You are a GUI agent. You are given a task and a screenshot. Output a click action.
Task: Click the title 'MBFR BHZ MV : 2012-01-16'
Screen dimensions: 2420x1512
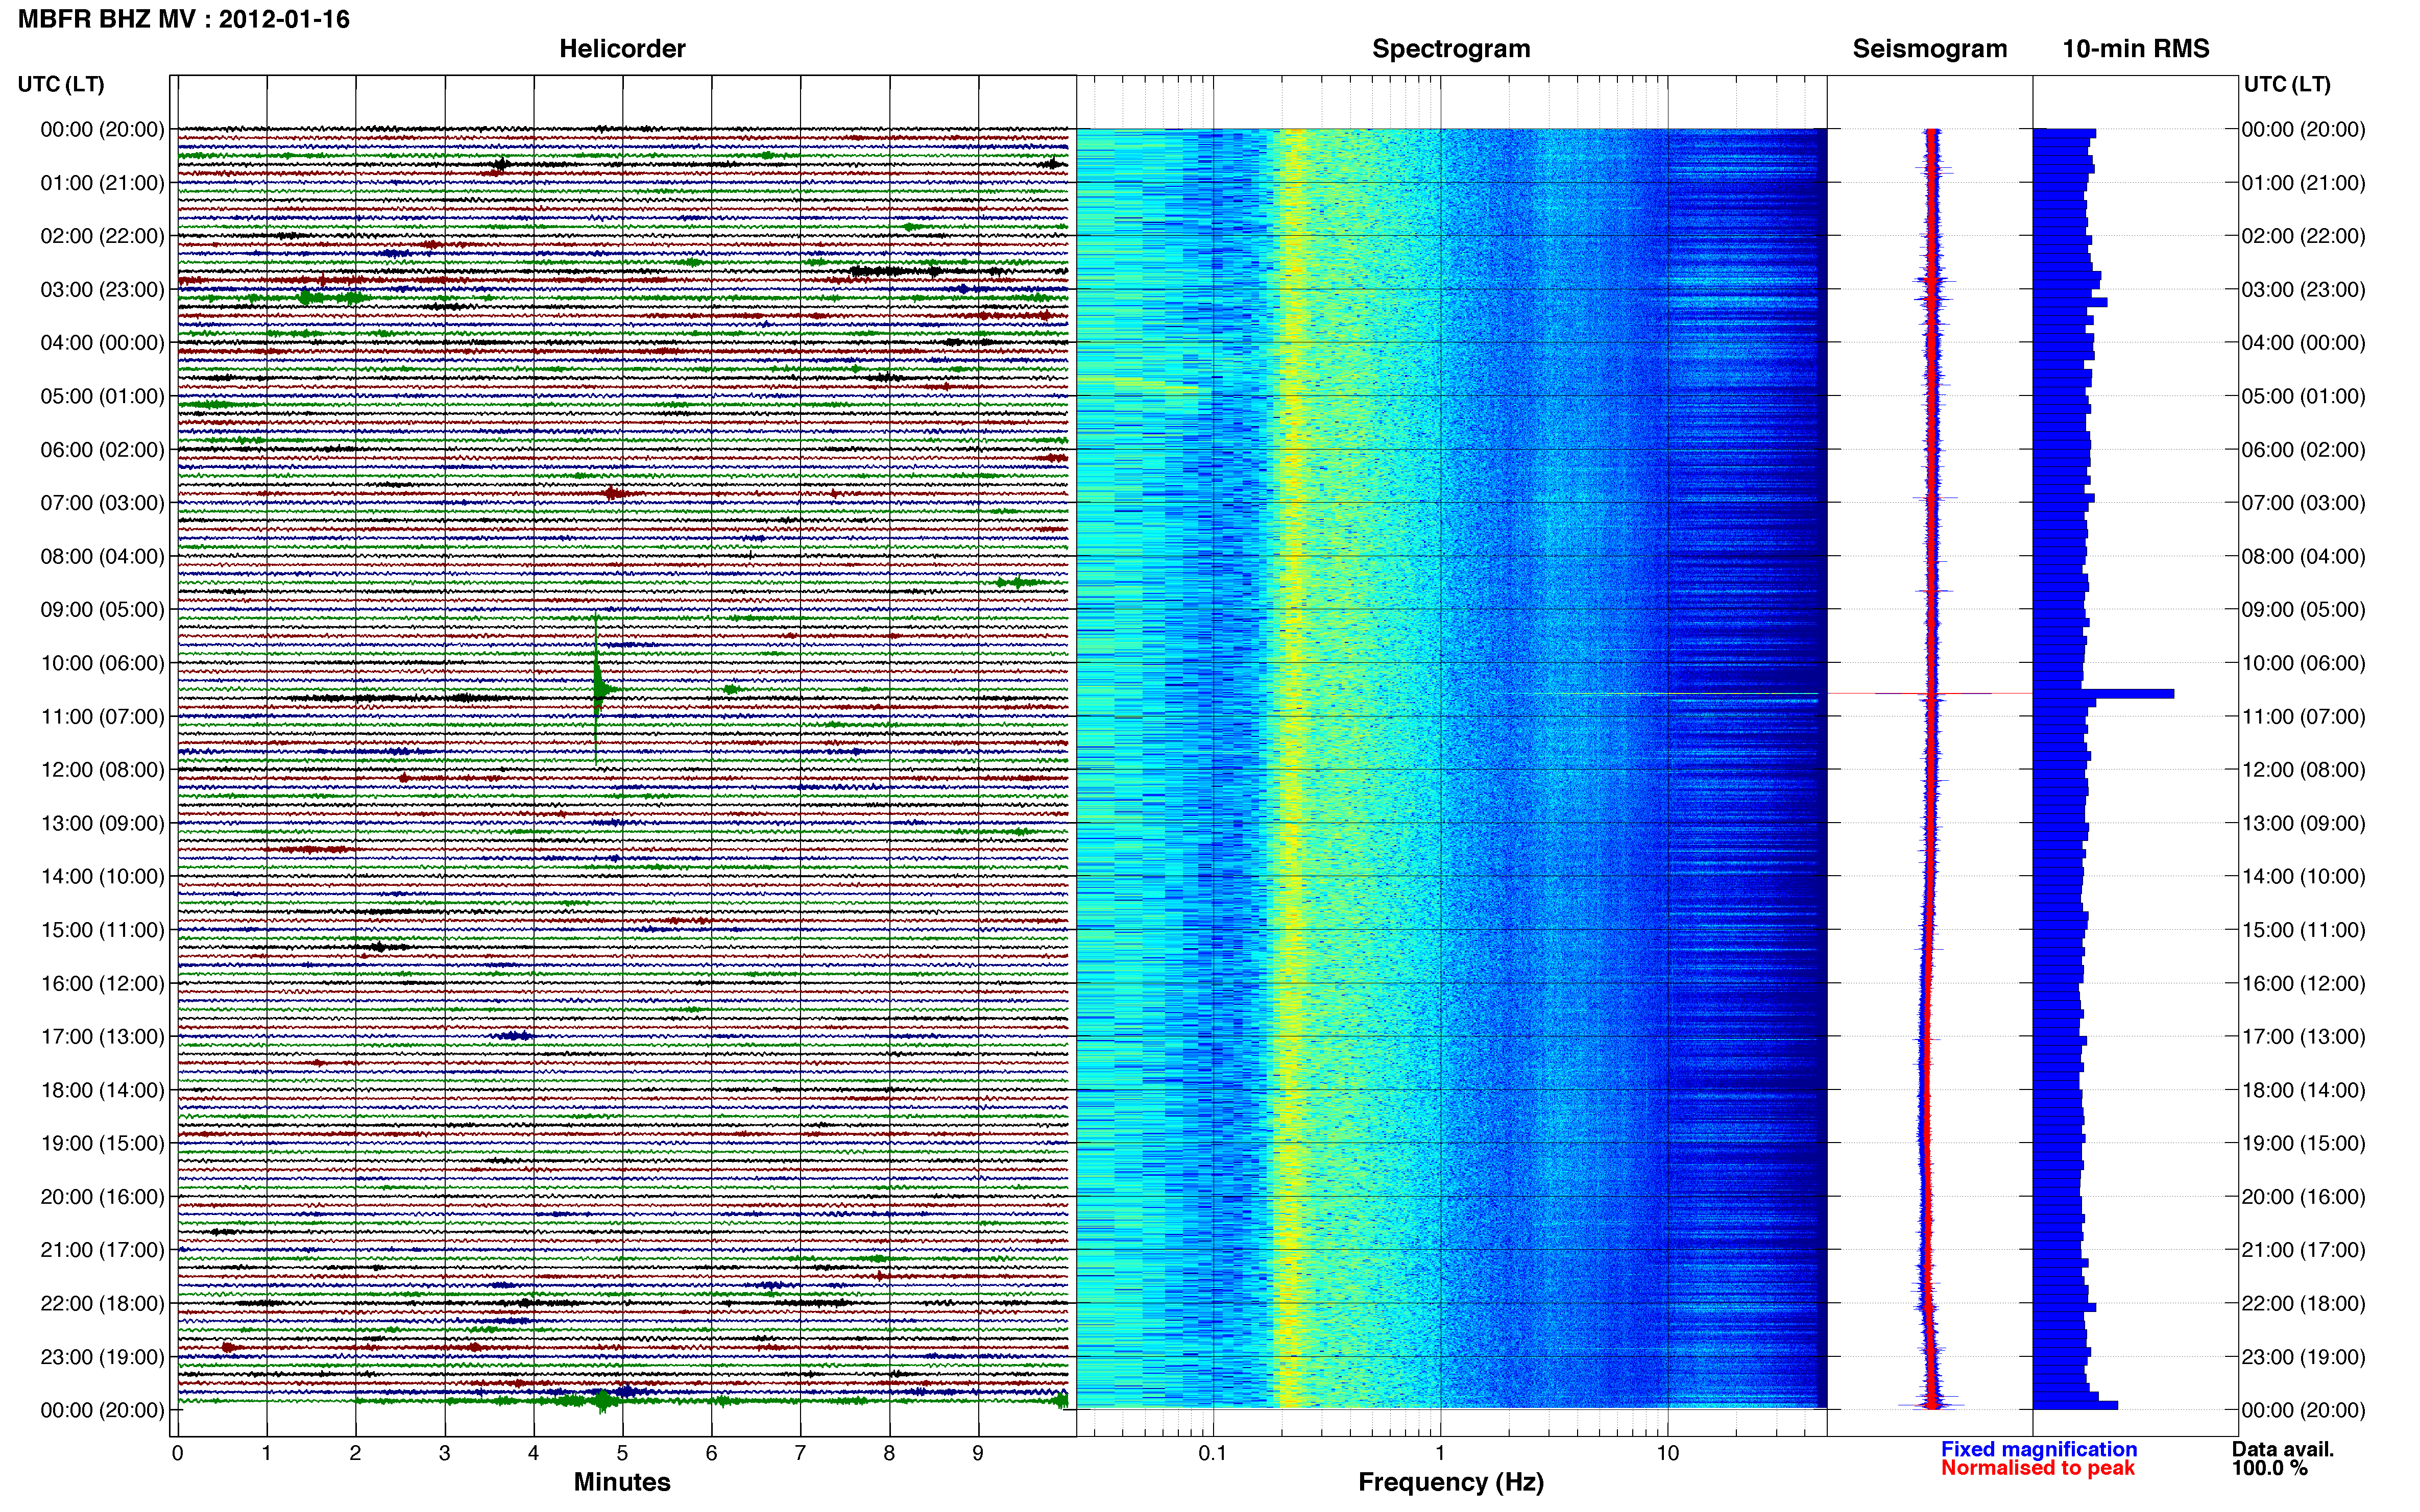click(x=184, y=19)
